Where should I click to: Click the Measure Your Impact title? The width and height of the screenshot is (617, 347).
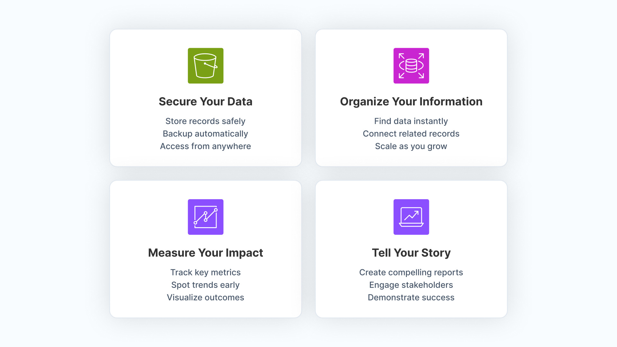point(205,253)
